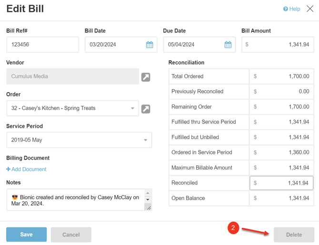This screenshot has width=319, height=245.
Task: Click the Save button
Action: coord(26,235)
